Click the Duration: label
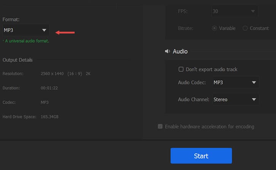The image size is (276, 170). [x=11, y=88]
